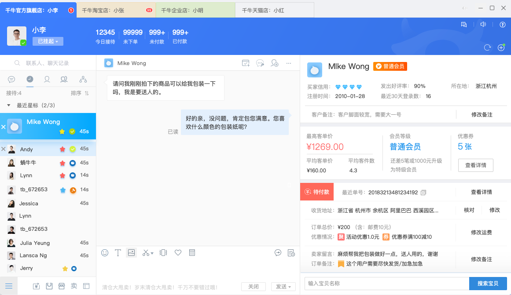Open the emoji picker in chat toolbar
Viewport: 511px width, 295px height.
click(x=105, y=253)
